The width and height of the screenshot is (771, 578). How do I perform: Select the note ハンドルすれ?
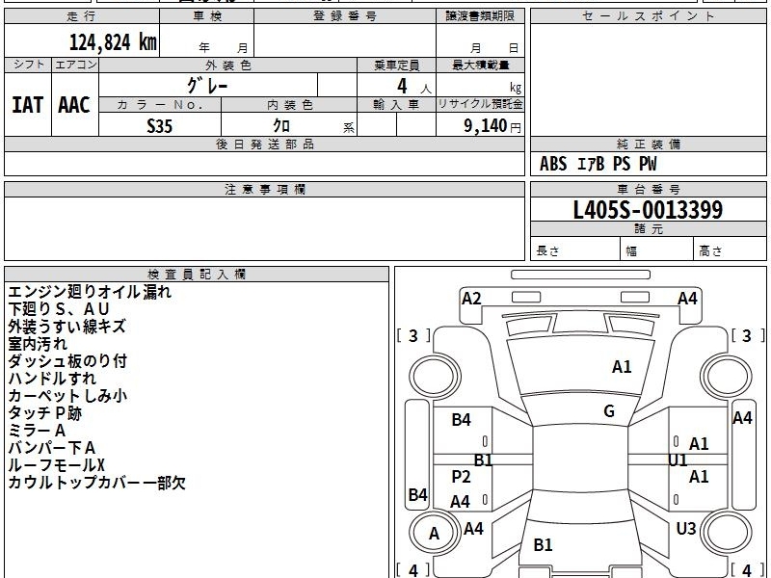(52, 379)
